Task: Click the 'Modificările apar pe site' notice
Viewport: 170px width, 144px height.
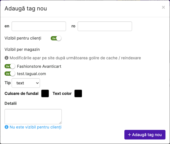Action: point(75,58)
